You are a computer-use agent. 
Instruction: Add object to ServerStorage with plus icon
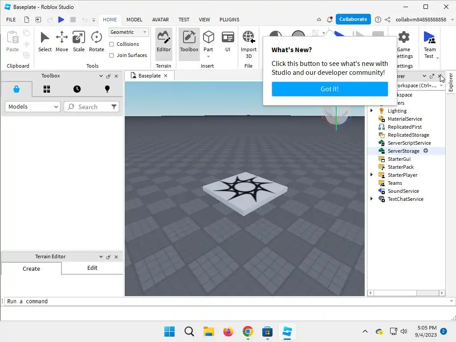[x=426, y=151]
